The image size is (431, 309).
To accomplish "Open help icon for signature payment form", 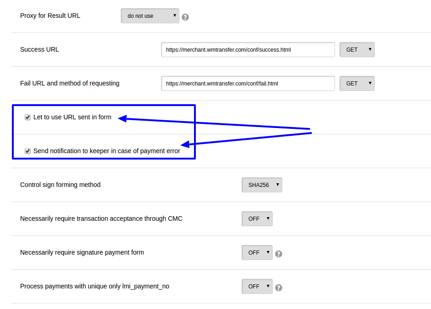I will [279, 254].
